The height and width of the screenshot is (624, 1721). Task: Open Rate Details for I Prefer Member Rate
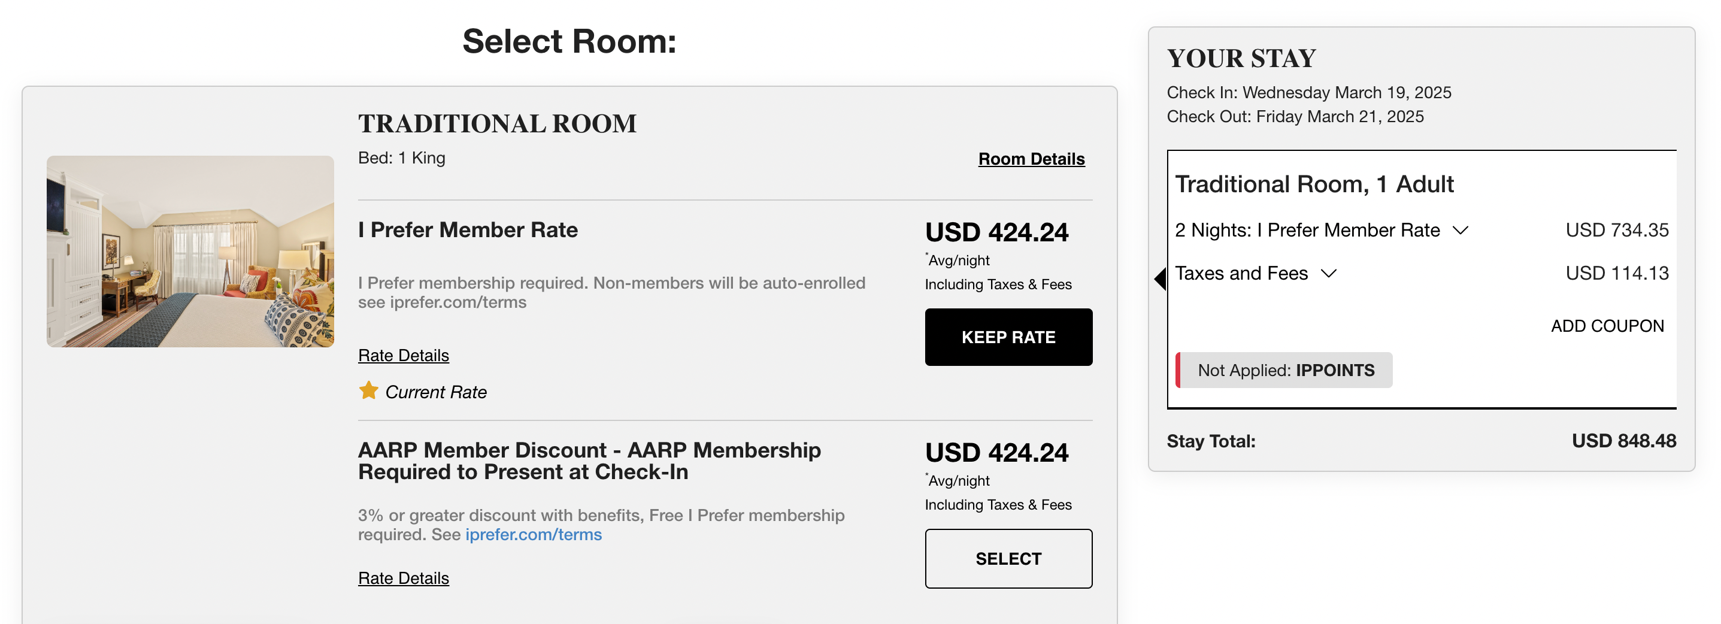[404, 356]
